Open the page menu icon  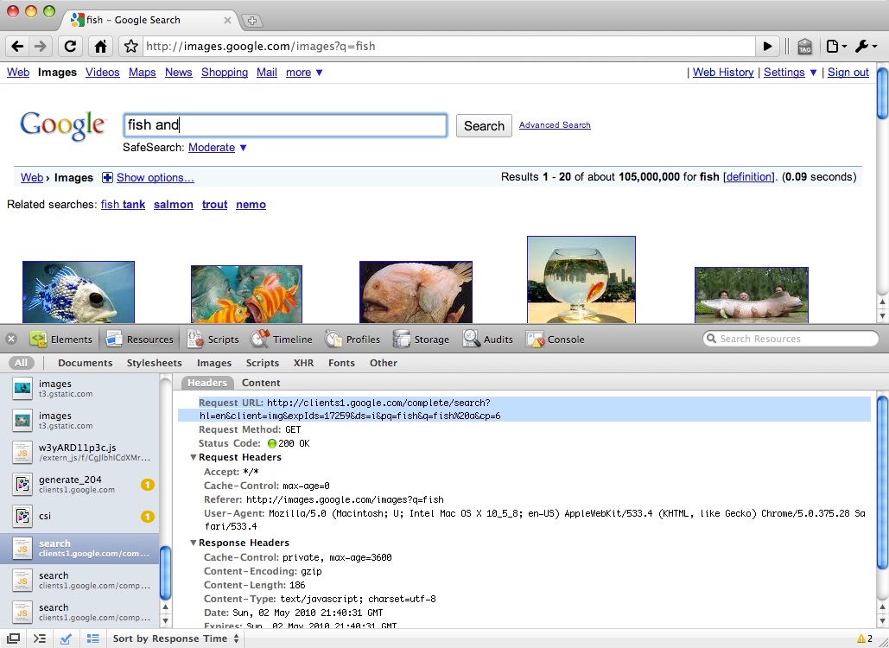click(x=836, y=46)
